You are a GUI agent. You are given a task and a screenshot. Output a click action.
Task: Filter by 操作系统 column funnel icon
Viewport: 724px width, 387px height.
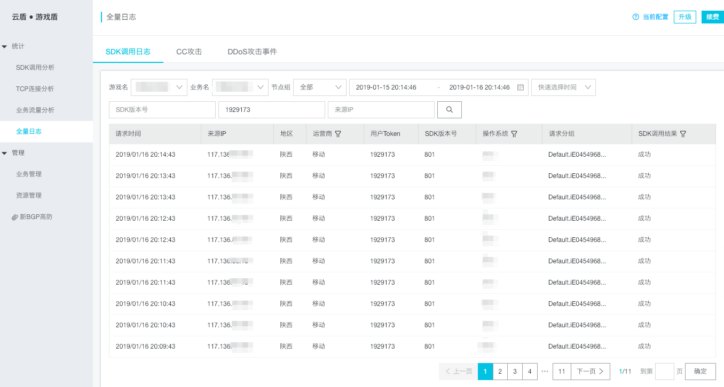pos(514,134)
